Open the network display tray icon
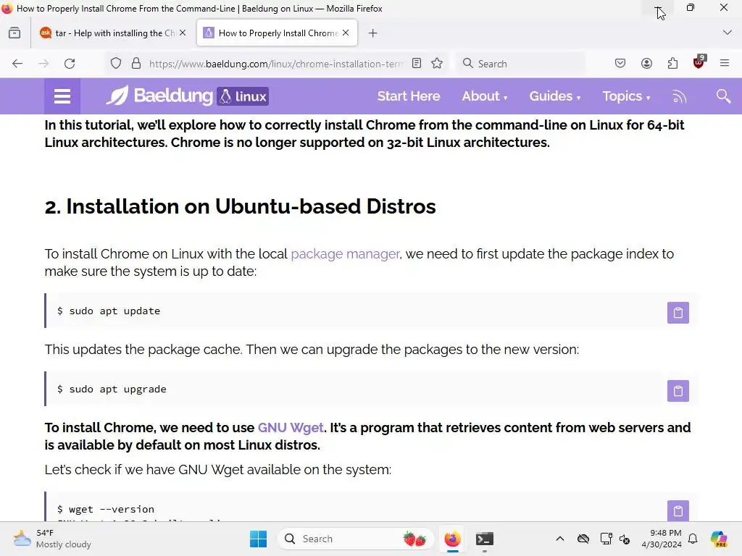 606,539
